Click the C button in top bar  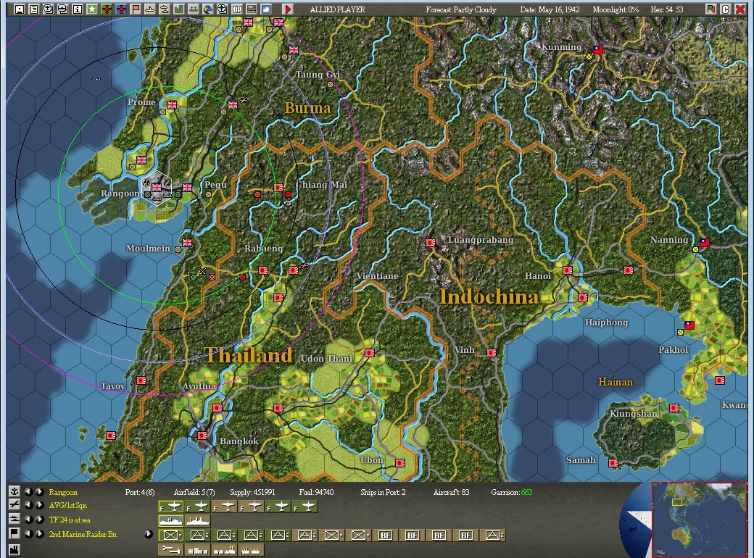pos(726,9)
